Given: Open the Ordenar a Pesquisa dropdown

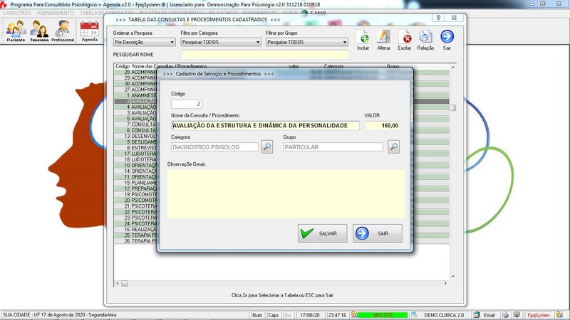Looking at the screenshot, I should pyautogui.click(x=145, y=42).
